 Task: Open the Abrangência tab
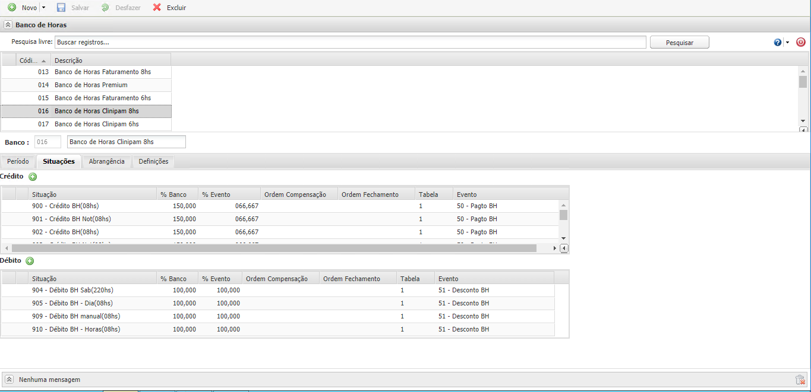106,161
